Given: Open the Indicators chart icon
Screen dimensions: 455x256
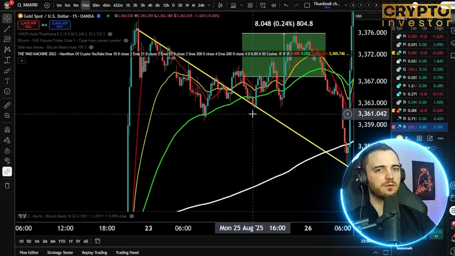Looking at the screenshot, I should [233, 5].
